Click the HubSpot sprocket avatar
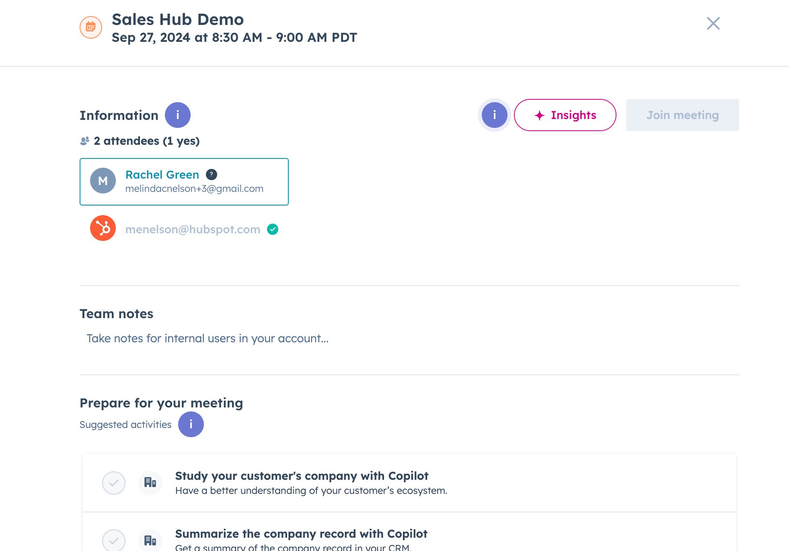Screen dimensions: 789x551 point(103,228)
